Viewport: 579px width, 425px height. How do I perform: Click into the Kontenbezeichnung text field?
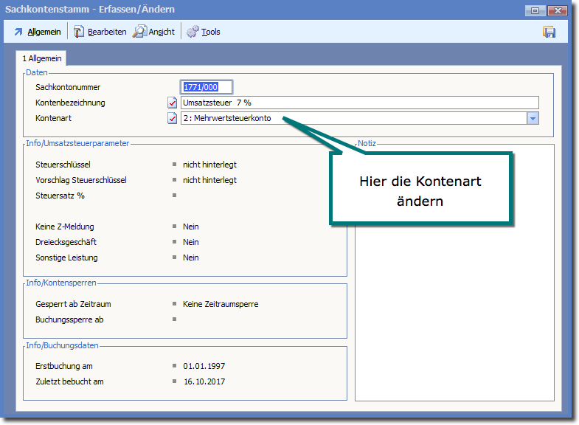click(359, 103)
